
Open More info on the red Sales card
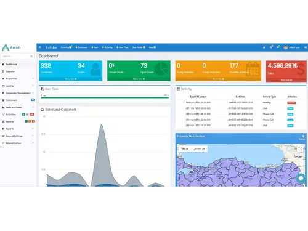pyautogui.click(x=286, y=80)
